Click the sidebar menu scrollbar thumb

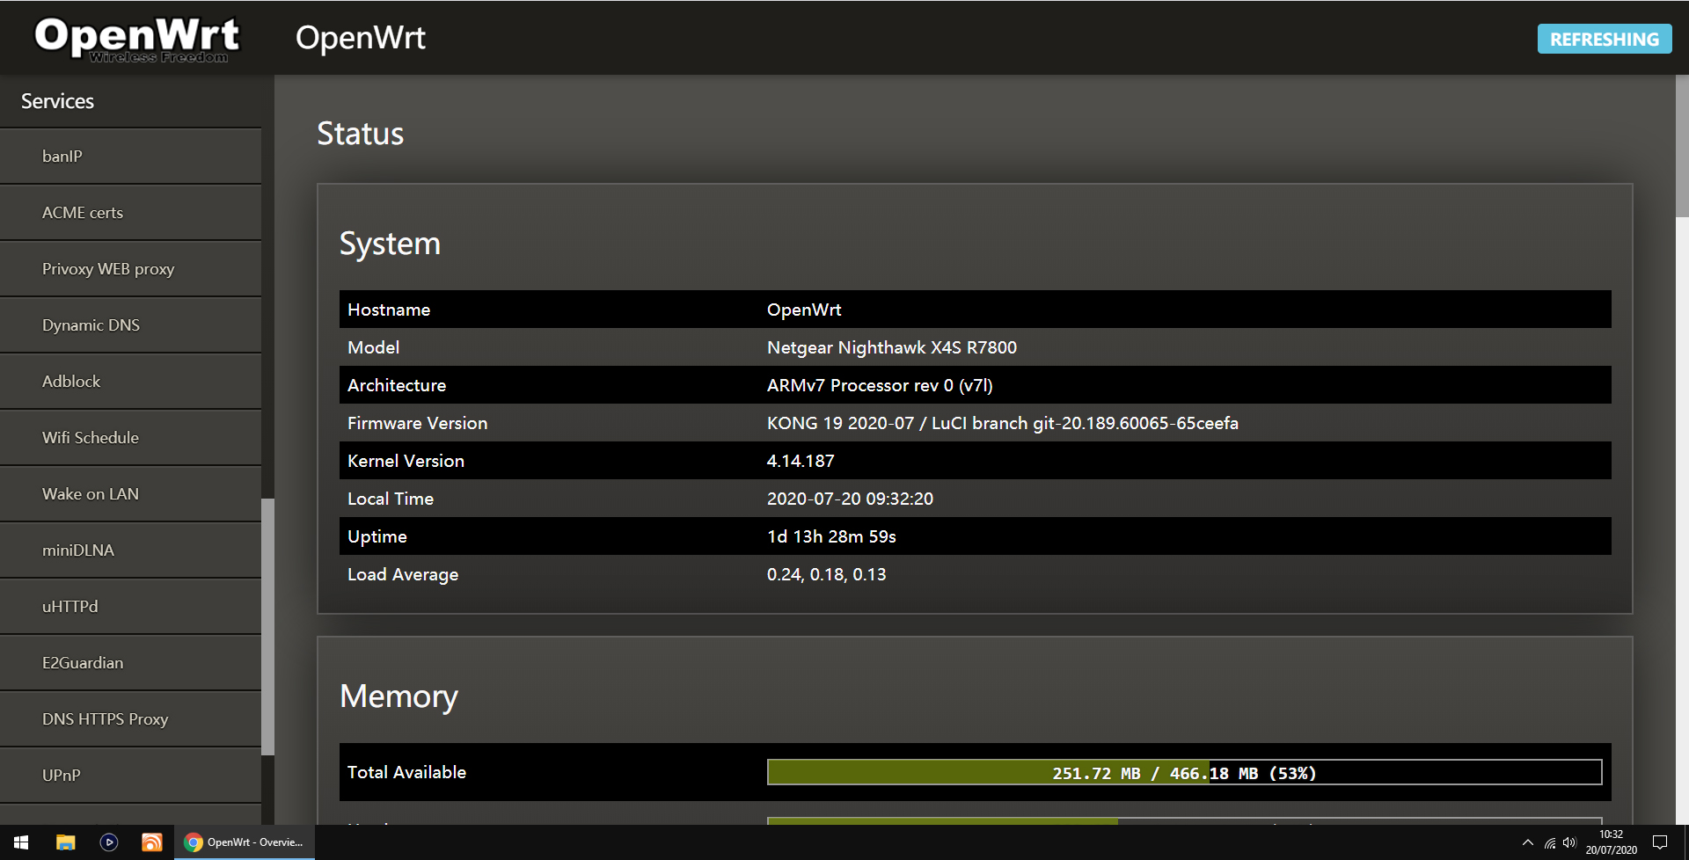pyautogui.click(x=267, y=626)
